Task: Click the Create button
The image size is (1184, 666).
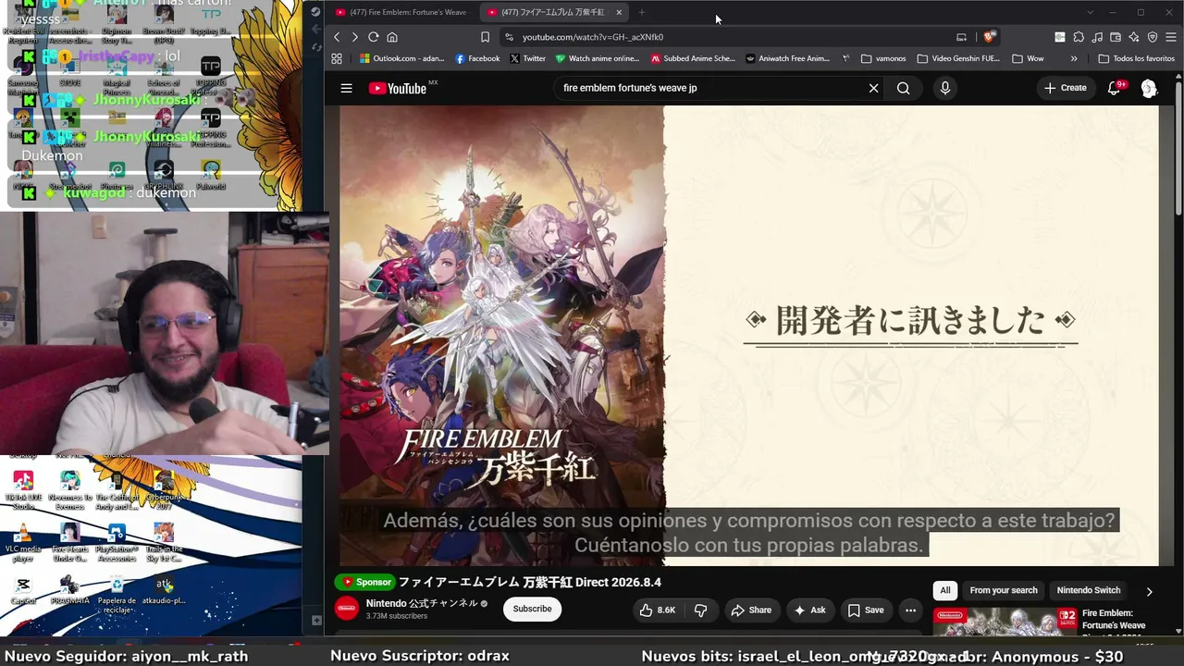Action: point(1065,88)
